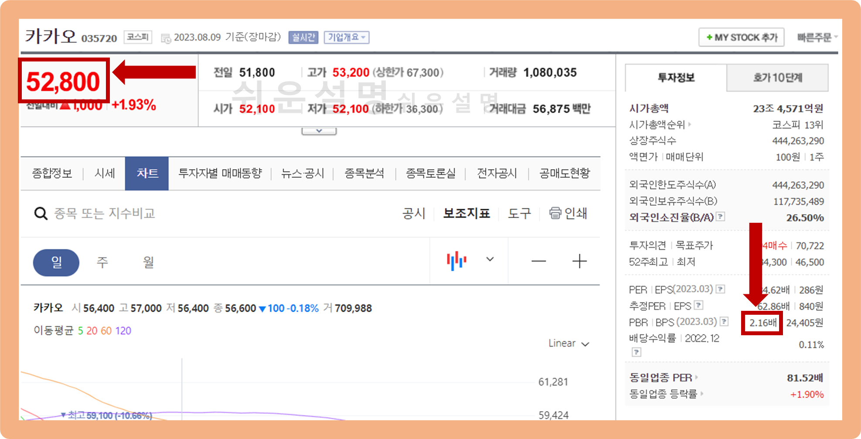Click the 동일업종 등락률 link

click(x=663, y=394)
